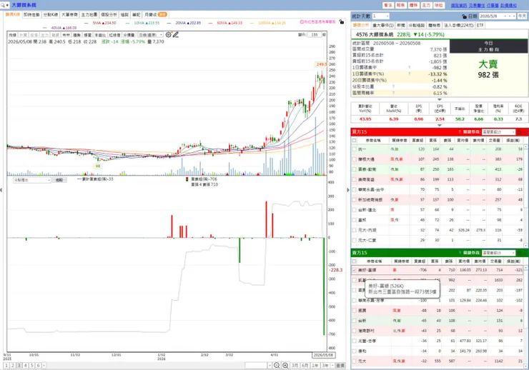Click the 60MA legend line swatch
529x370 pixels.
[211, 23]
